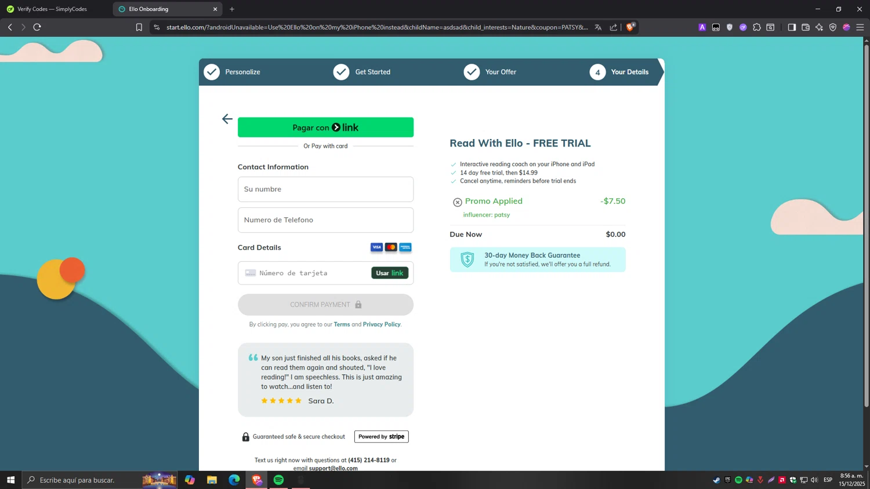Screen dimensions: 870x489
Task: Click the Epic Games tray icon
Action: 727,480
